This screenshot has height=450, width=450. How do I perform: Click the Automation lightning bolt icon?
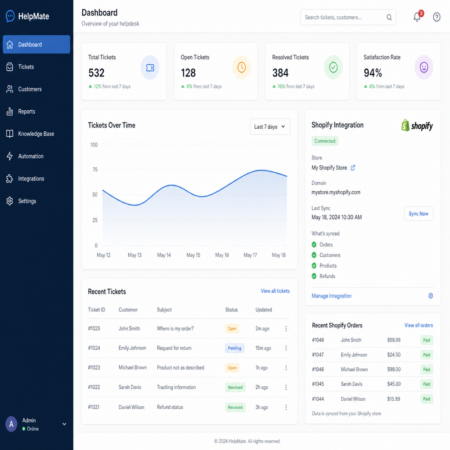10,156
